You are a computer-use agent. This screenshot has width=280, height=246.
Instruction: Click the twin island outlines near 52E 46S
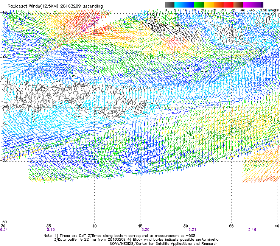click(x=204, y=72)
